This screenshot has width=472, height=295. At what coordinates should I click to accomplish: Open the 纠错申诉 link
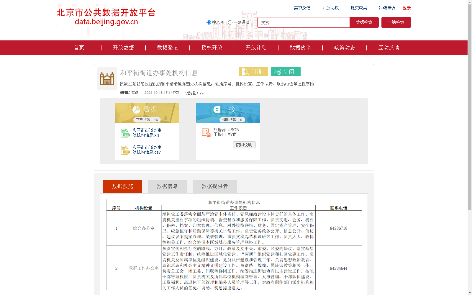coord(387,8)
